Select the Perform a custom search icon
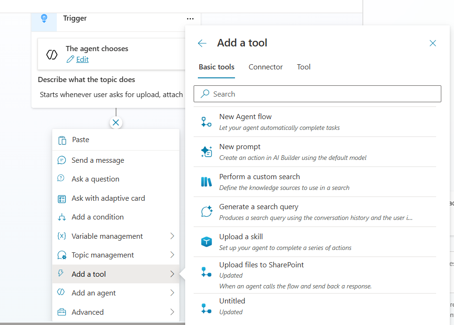Viewport: 454px width, 325px height. coord(206,181)
